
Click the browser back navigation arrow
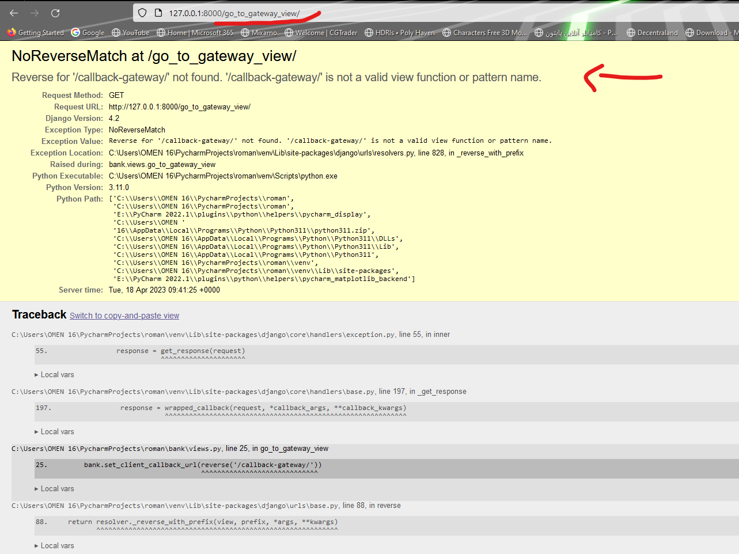tap(14, 13)
